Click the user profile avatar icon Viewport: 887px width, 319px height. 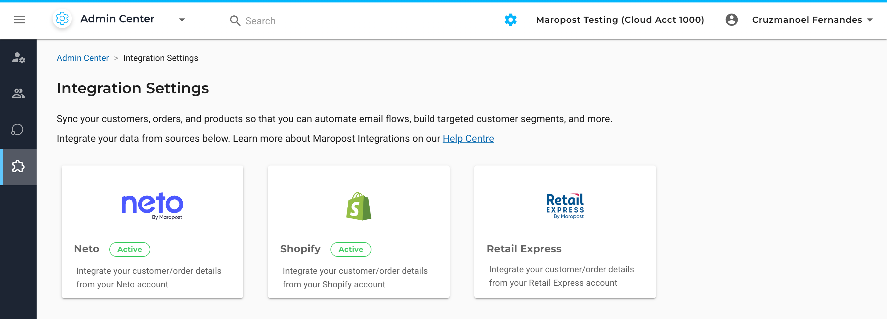pos(731,20)
